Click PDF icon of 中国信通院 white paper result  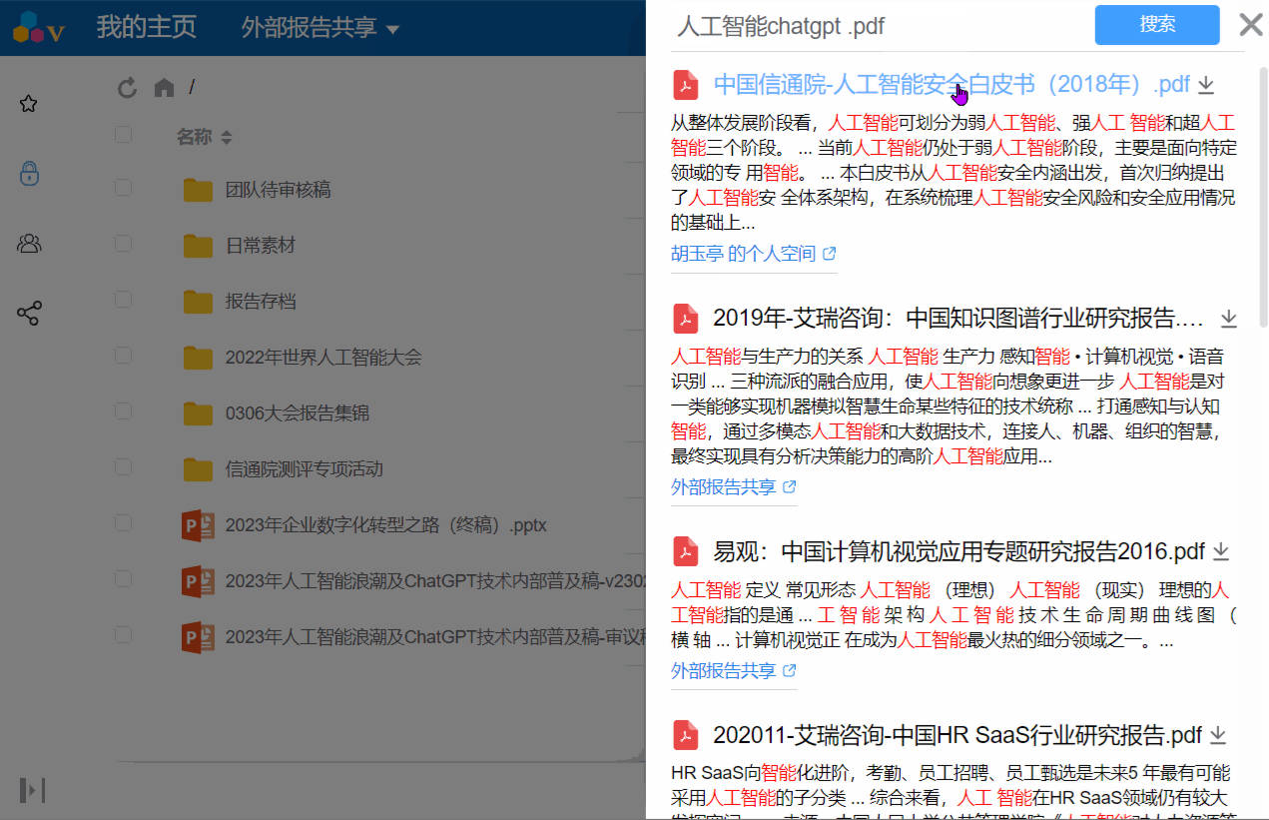[x=686, y=85]
